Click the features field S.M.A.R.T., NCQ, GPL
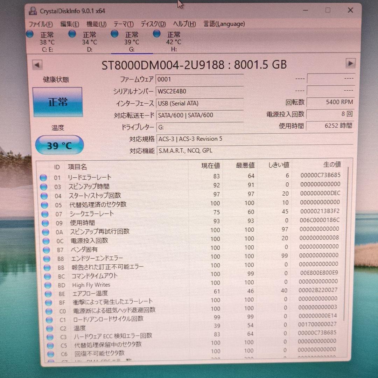378x378 pixels. (x=255, y=151)
